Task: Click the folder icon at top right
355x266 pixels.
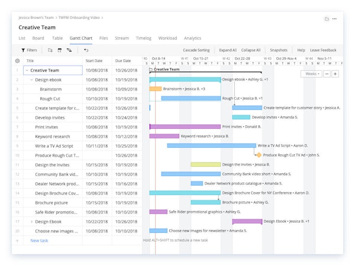Action: (x=327, y=19)
